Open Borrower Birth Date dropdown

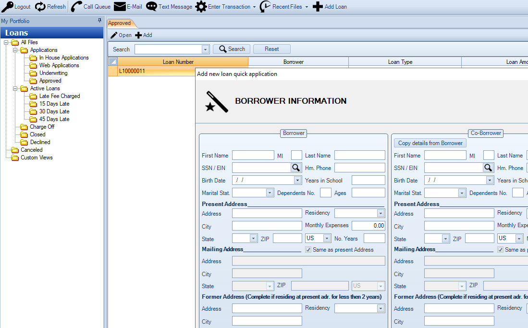click(x=297, y=180)
